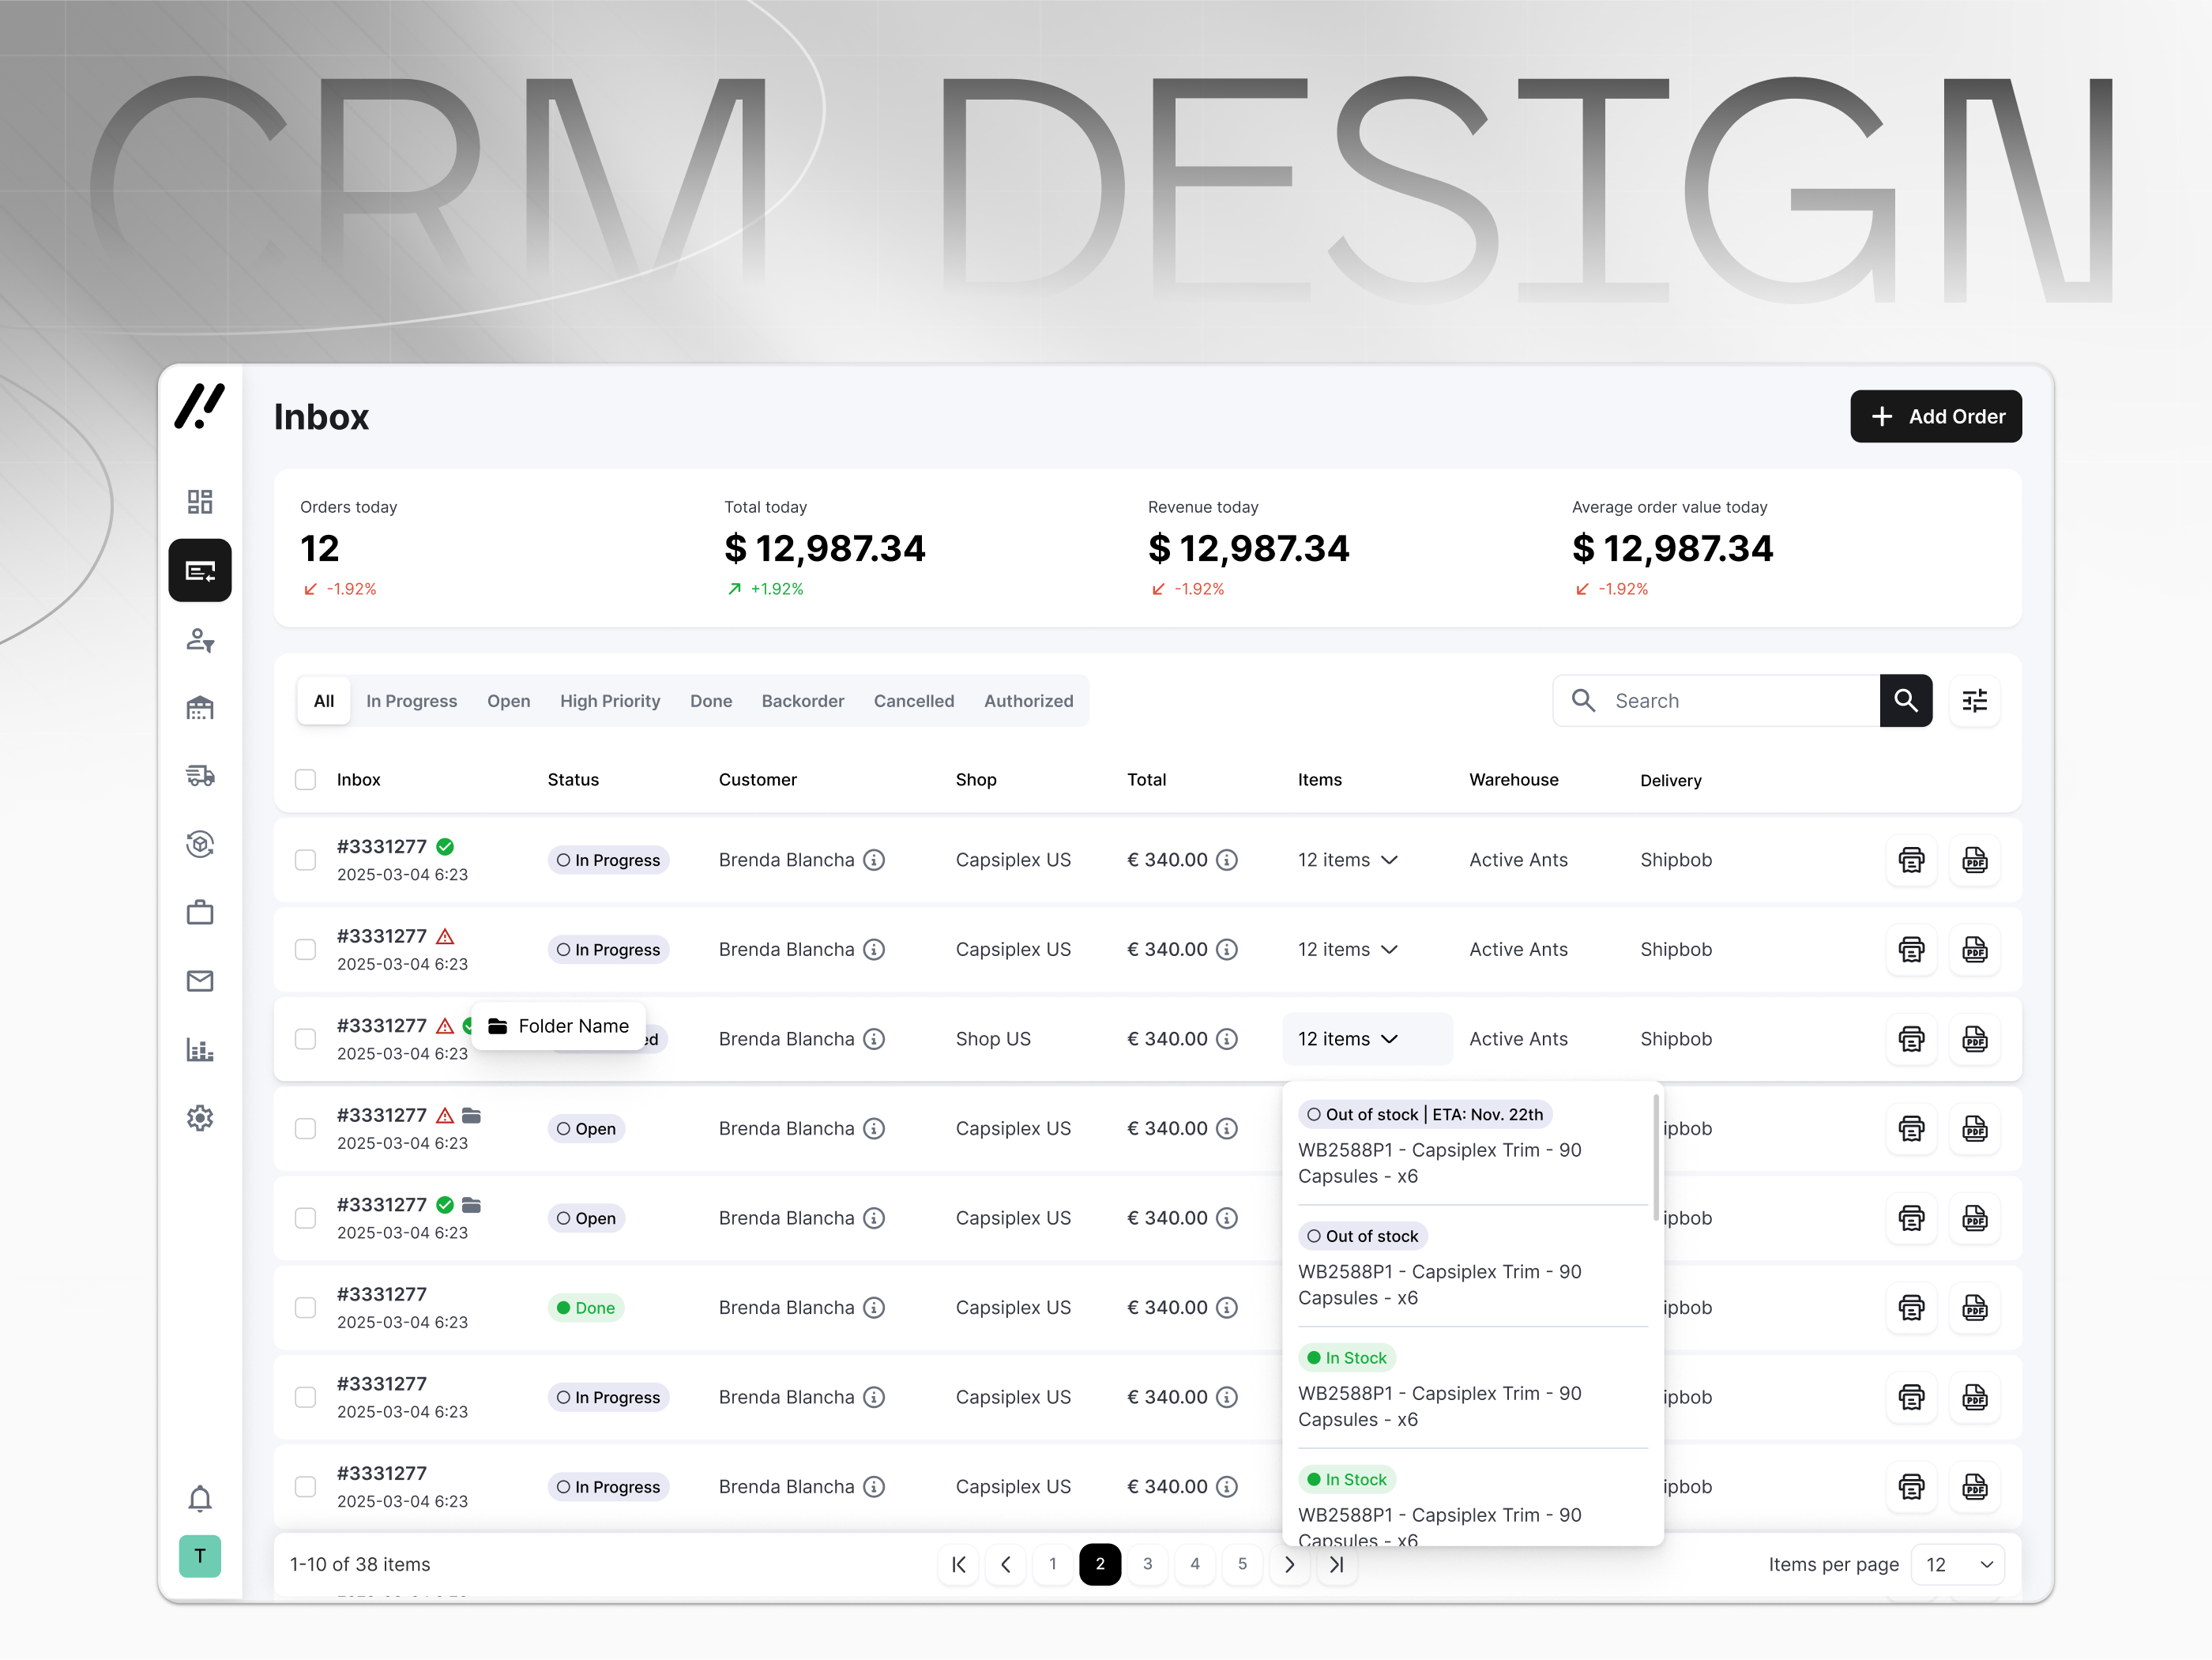This screenshot has height=1660, width=2212.
Task: Open the filter sliders icon beside search
Action: [1976, 701]
